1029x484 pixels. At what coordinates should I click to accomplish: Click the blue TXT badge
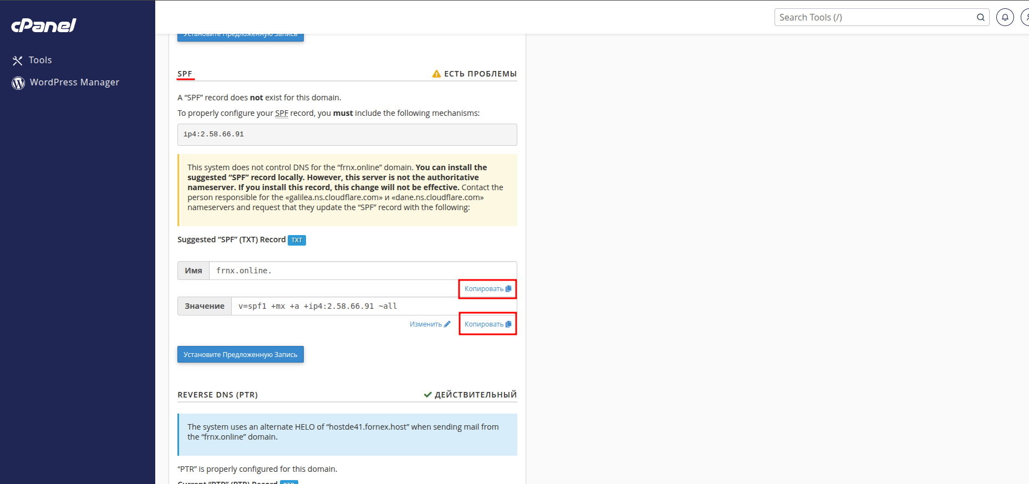pos(297,240)
